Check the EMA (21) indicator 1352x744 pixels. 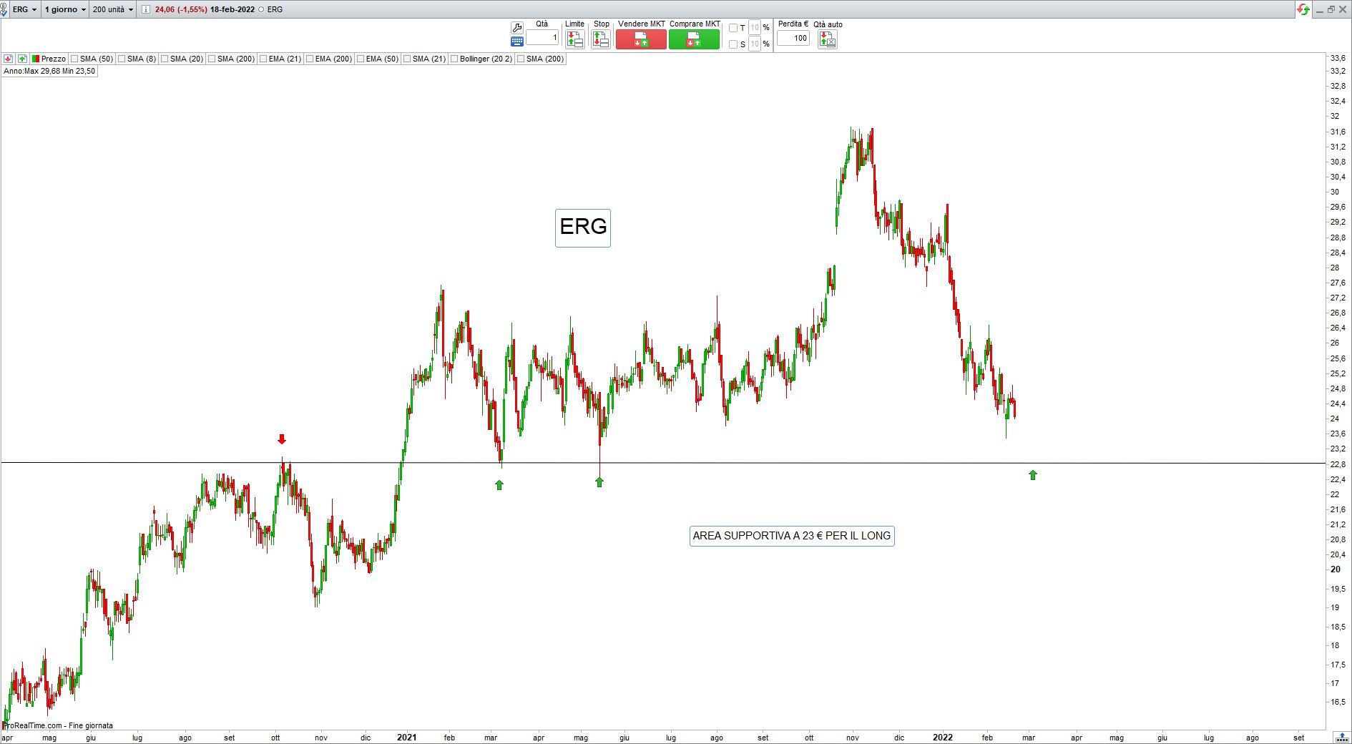click(263, 59)
